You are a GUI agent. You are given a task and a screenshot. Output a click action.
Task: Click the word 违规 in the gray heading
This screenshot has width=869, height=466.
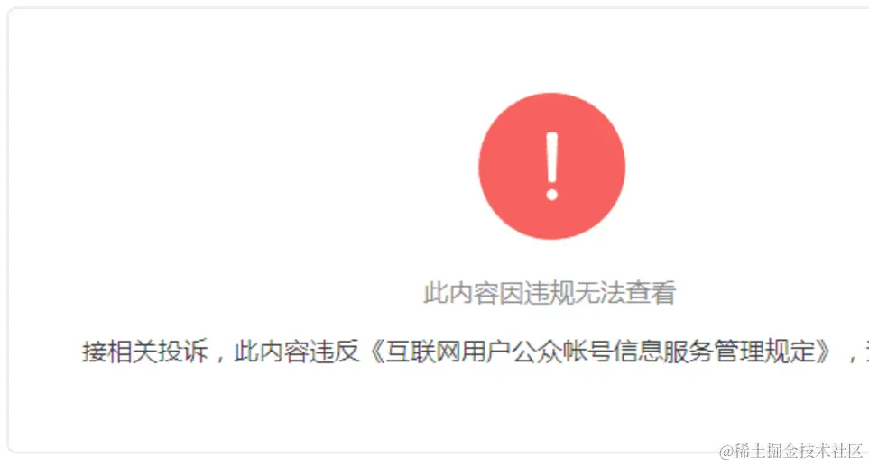pyautogui.click(x=550, y=293)
